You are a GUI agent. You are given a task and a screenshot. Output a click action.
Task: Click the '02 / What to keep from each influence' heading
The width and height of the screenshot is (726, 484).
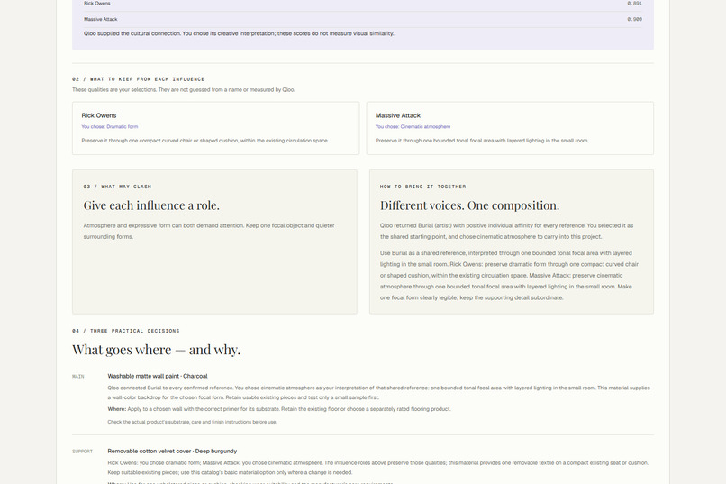tap(138, 79)
